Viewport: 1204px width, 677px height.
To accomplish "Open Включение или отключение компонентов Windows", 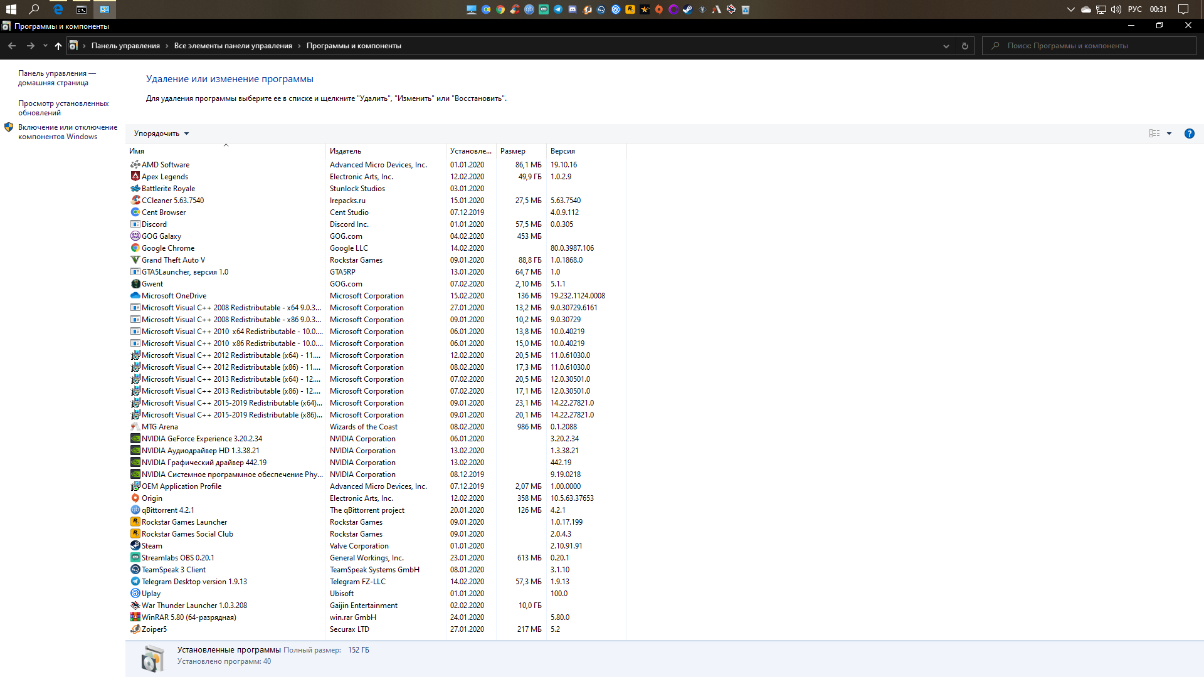I will point(68,132).
